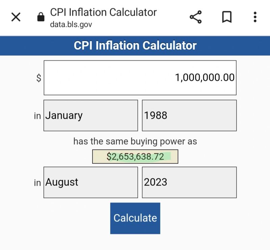This screenshot has height=250, width=270.
Task: Click the blue CPI Inflation Calculator header
Action: point(135,46)
